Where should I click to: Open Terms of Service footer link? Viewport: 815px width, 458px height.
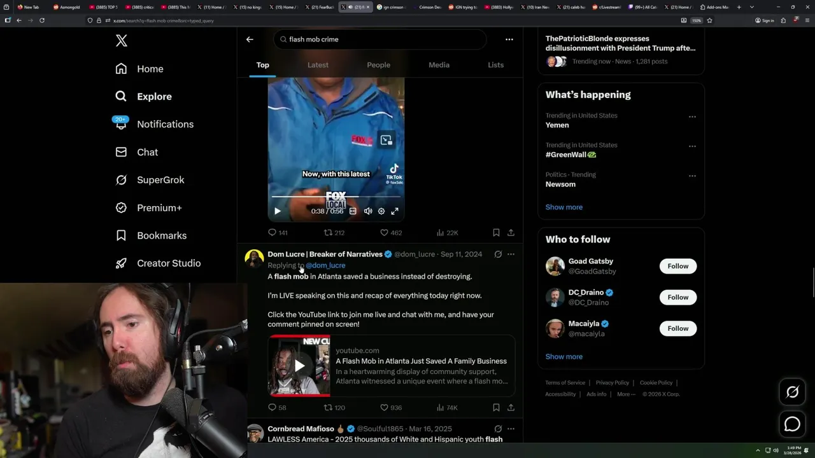(565, 383)
